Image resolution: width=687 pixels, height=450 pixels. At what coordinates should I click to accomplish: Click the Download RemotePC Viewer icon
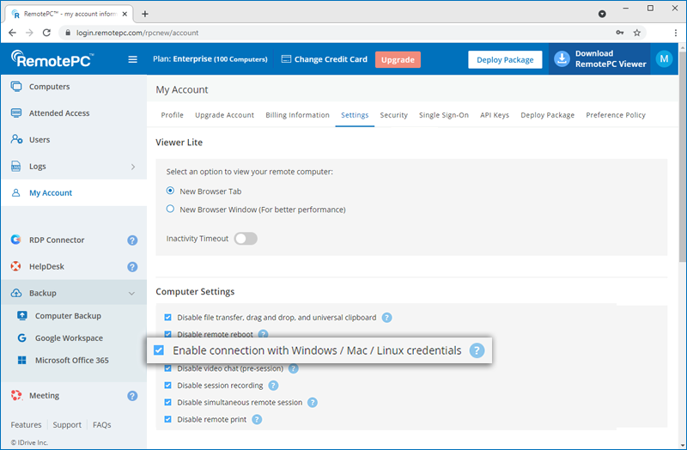tap(562, 59)
